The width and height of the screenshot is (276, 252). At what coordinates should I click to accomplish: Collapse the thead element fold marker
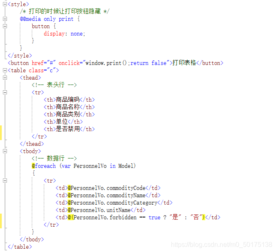(x=5, y=78)
